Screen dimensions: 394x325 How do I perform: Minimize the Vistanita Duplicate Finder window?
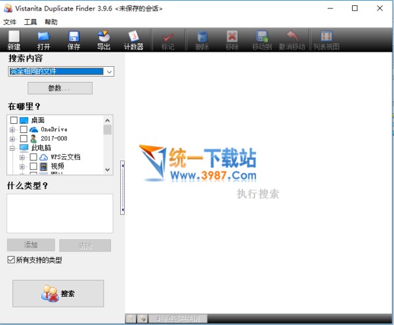(x=330, y=9)
